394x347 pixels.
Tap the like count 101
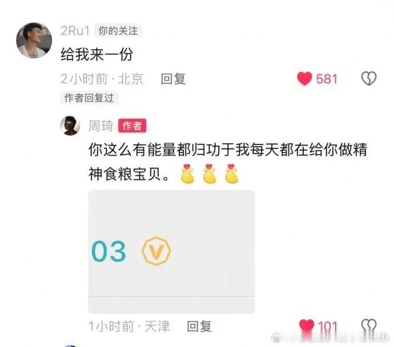click(x=327, y=326)
